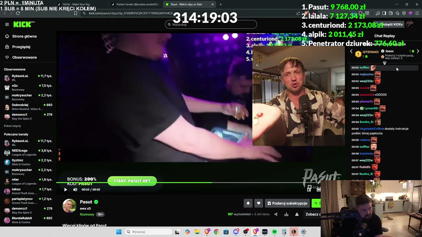Viewport: 422px width, 237px height.
Task: Open Leo AI sparkle icon
Action: click(x=397, y=13)
